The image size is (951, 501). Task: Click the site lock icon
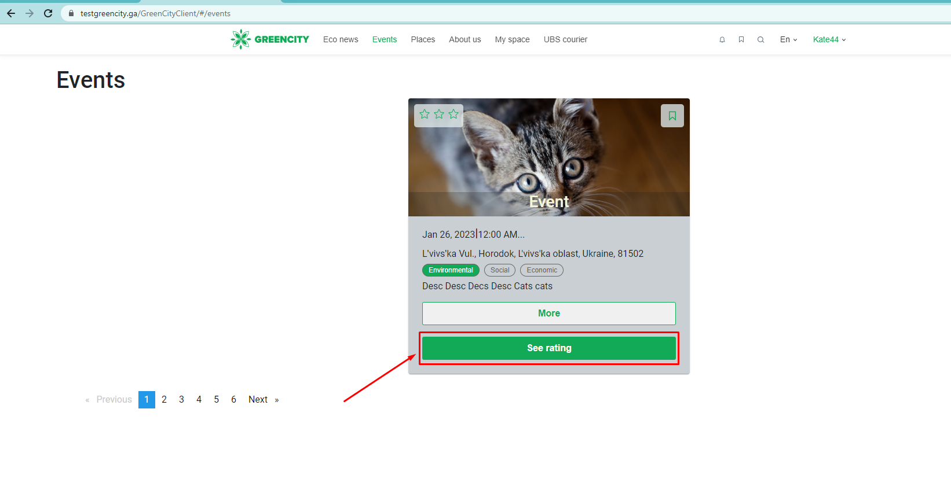point(71,13)
